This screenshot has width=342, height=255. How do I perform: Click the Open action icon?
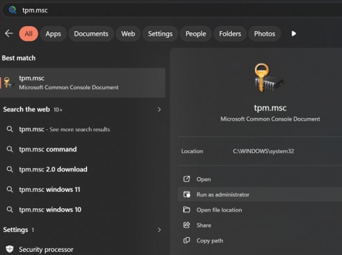tap(187, 179)
